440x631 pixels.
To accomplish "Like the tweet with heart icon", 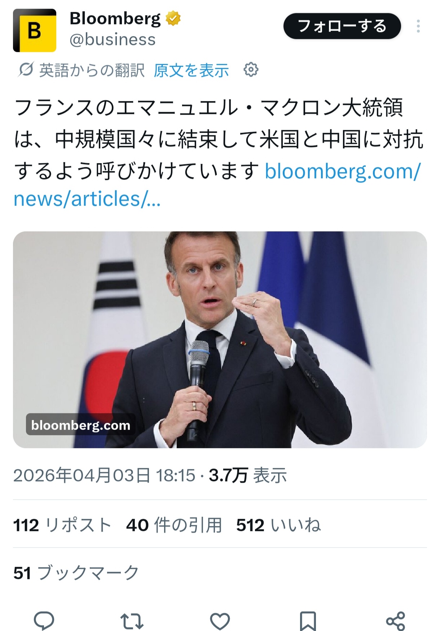I will point(220,621).
